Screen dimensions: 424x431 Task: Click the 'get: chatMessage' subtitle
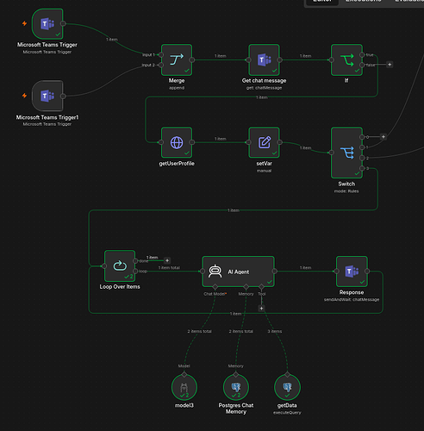(x=264, y=88)
